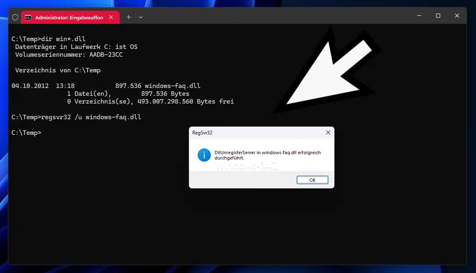Close the terminal window
The width and height of the screenshot is (476, 273).
457,16
